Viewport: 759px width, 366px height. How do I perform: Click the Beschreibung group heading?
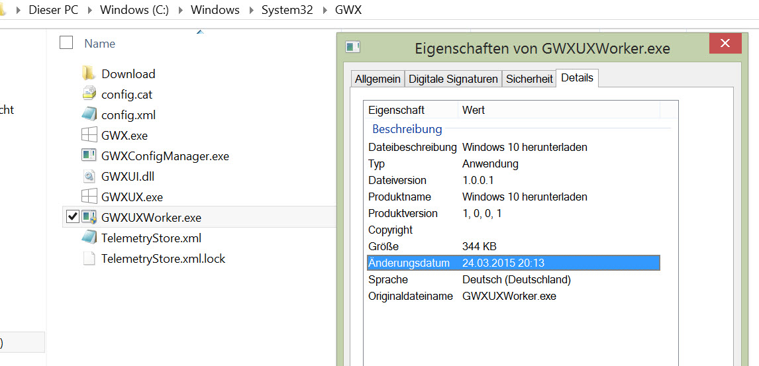coord(407,129)
